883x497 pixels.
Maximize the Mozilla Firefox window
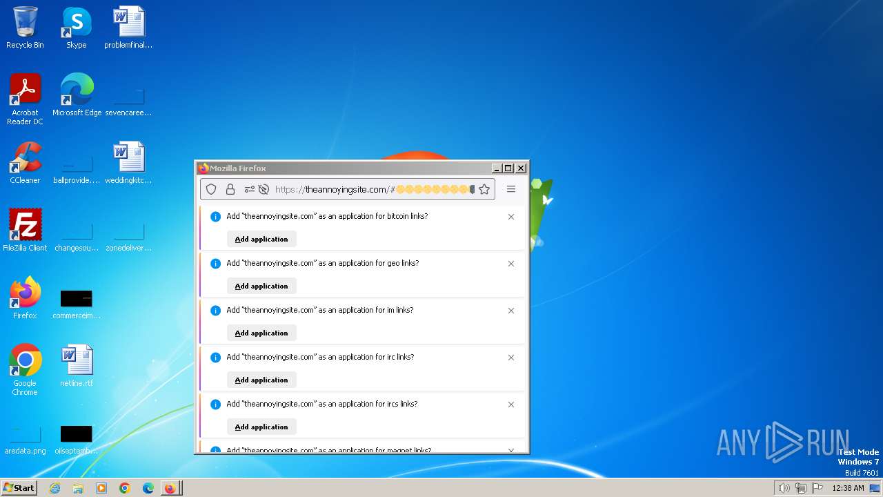pos(508,168)
